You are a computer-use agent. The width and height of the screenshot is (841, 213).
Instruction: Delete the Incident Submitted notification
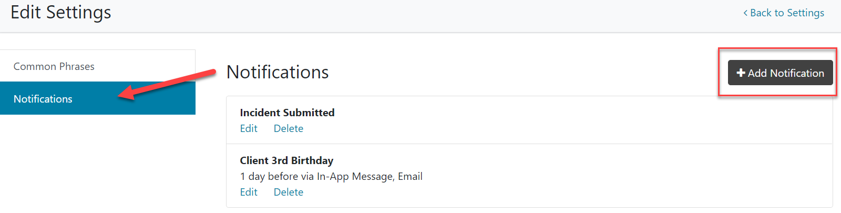[x=288, y=128]
